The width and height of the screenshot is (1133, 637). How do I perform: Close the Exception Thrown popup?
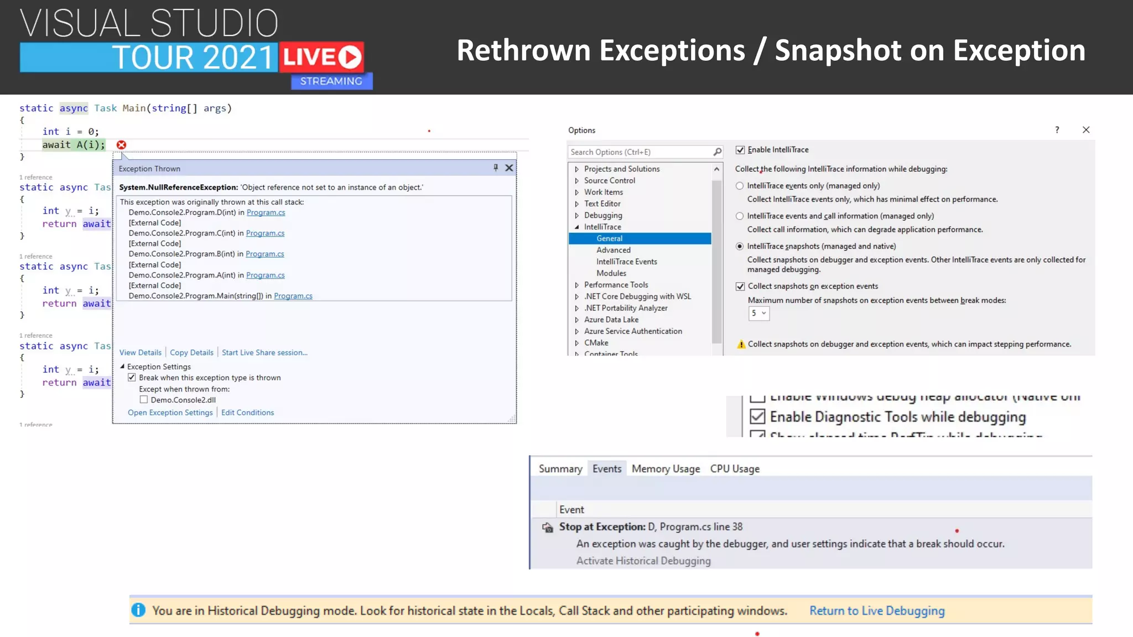[510, 168]
